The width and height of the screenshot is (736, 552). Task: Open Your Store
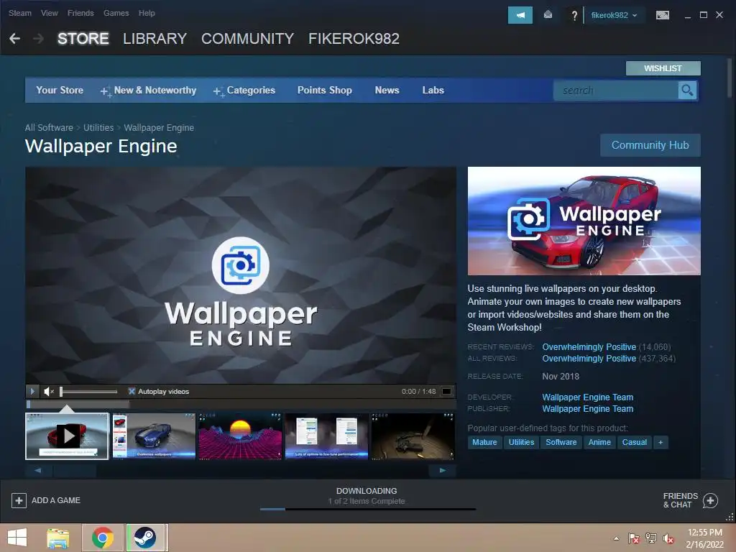click(x=60, y=90)
